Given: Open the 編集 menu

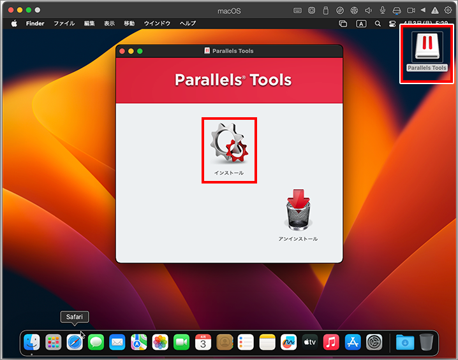Looking at the screenshot, I should 89,24.
